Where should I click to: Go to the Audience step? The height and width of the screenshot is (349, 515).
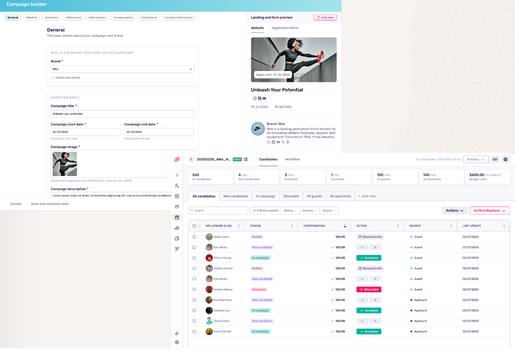[x=51, y=17]
